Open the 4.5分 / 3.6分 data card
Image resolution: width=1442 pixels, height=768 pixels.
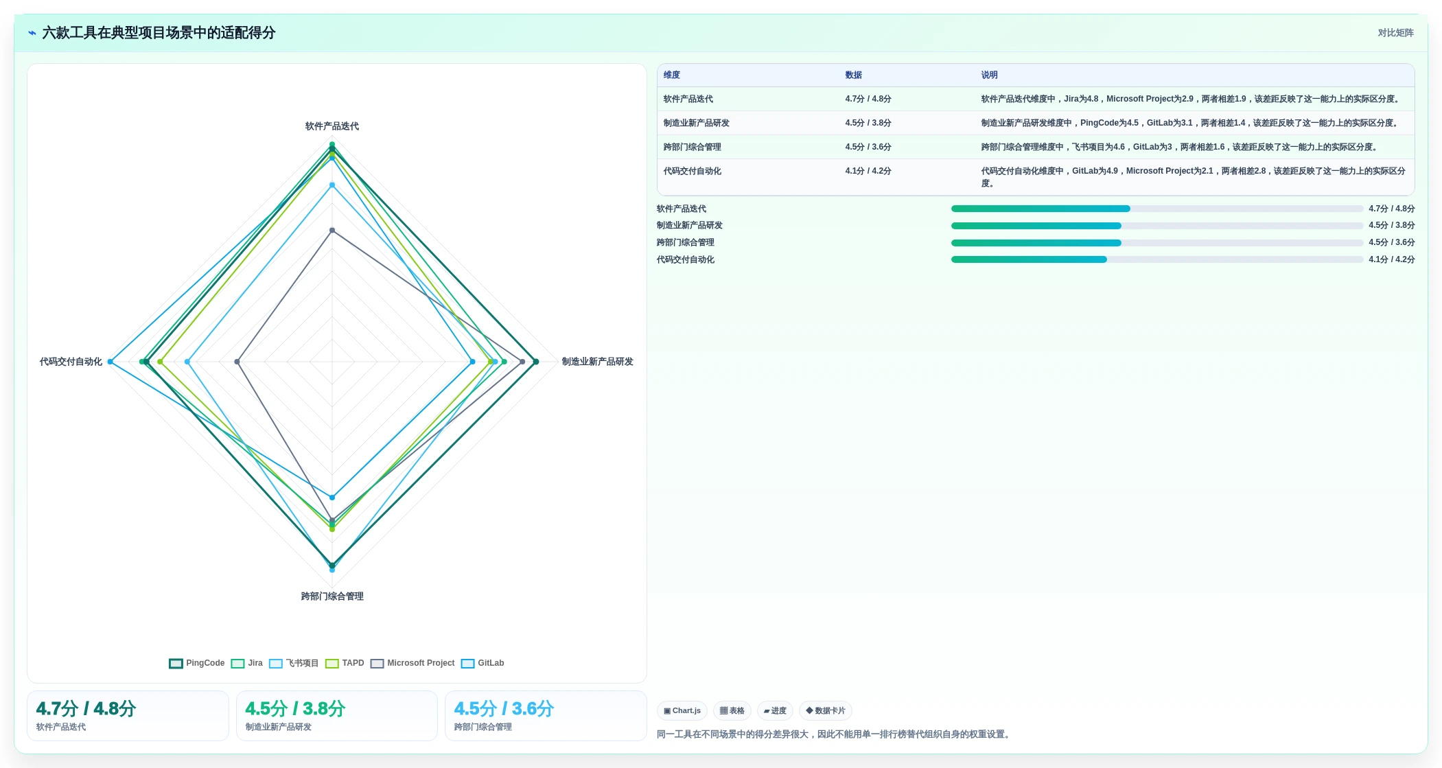pos(546,716)
